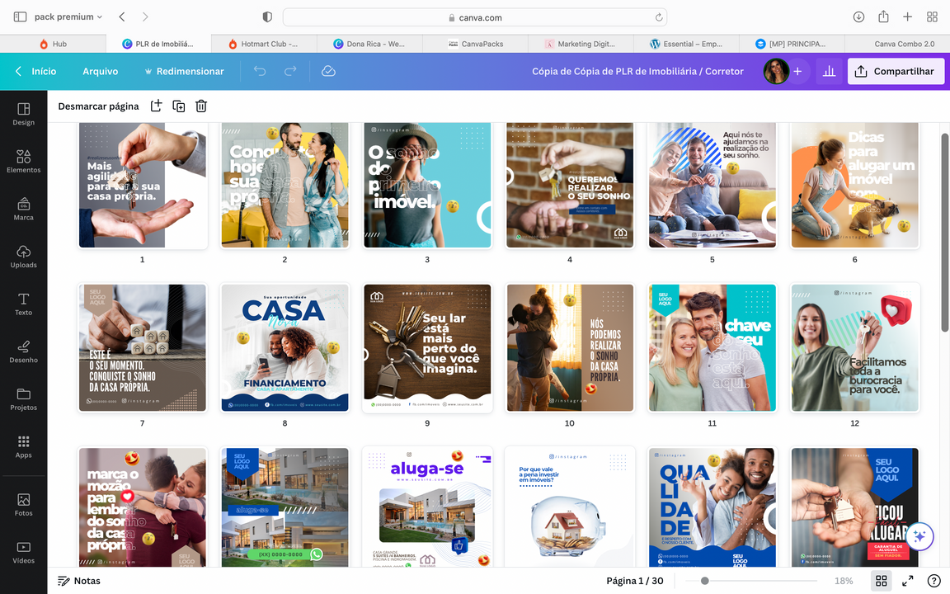Toggle the browser sidebar panel
Image resolution: width=950 pixels, height=594 pixels.
pos(20,16)
